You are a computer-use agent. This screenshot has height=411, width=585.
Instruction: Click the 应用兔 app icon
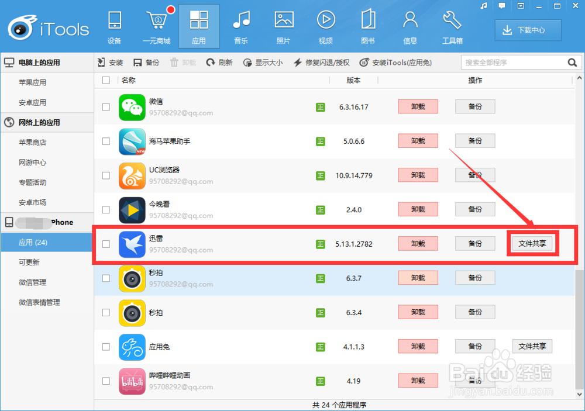(x=132, y=347)
